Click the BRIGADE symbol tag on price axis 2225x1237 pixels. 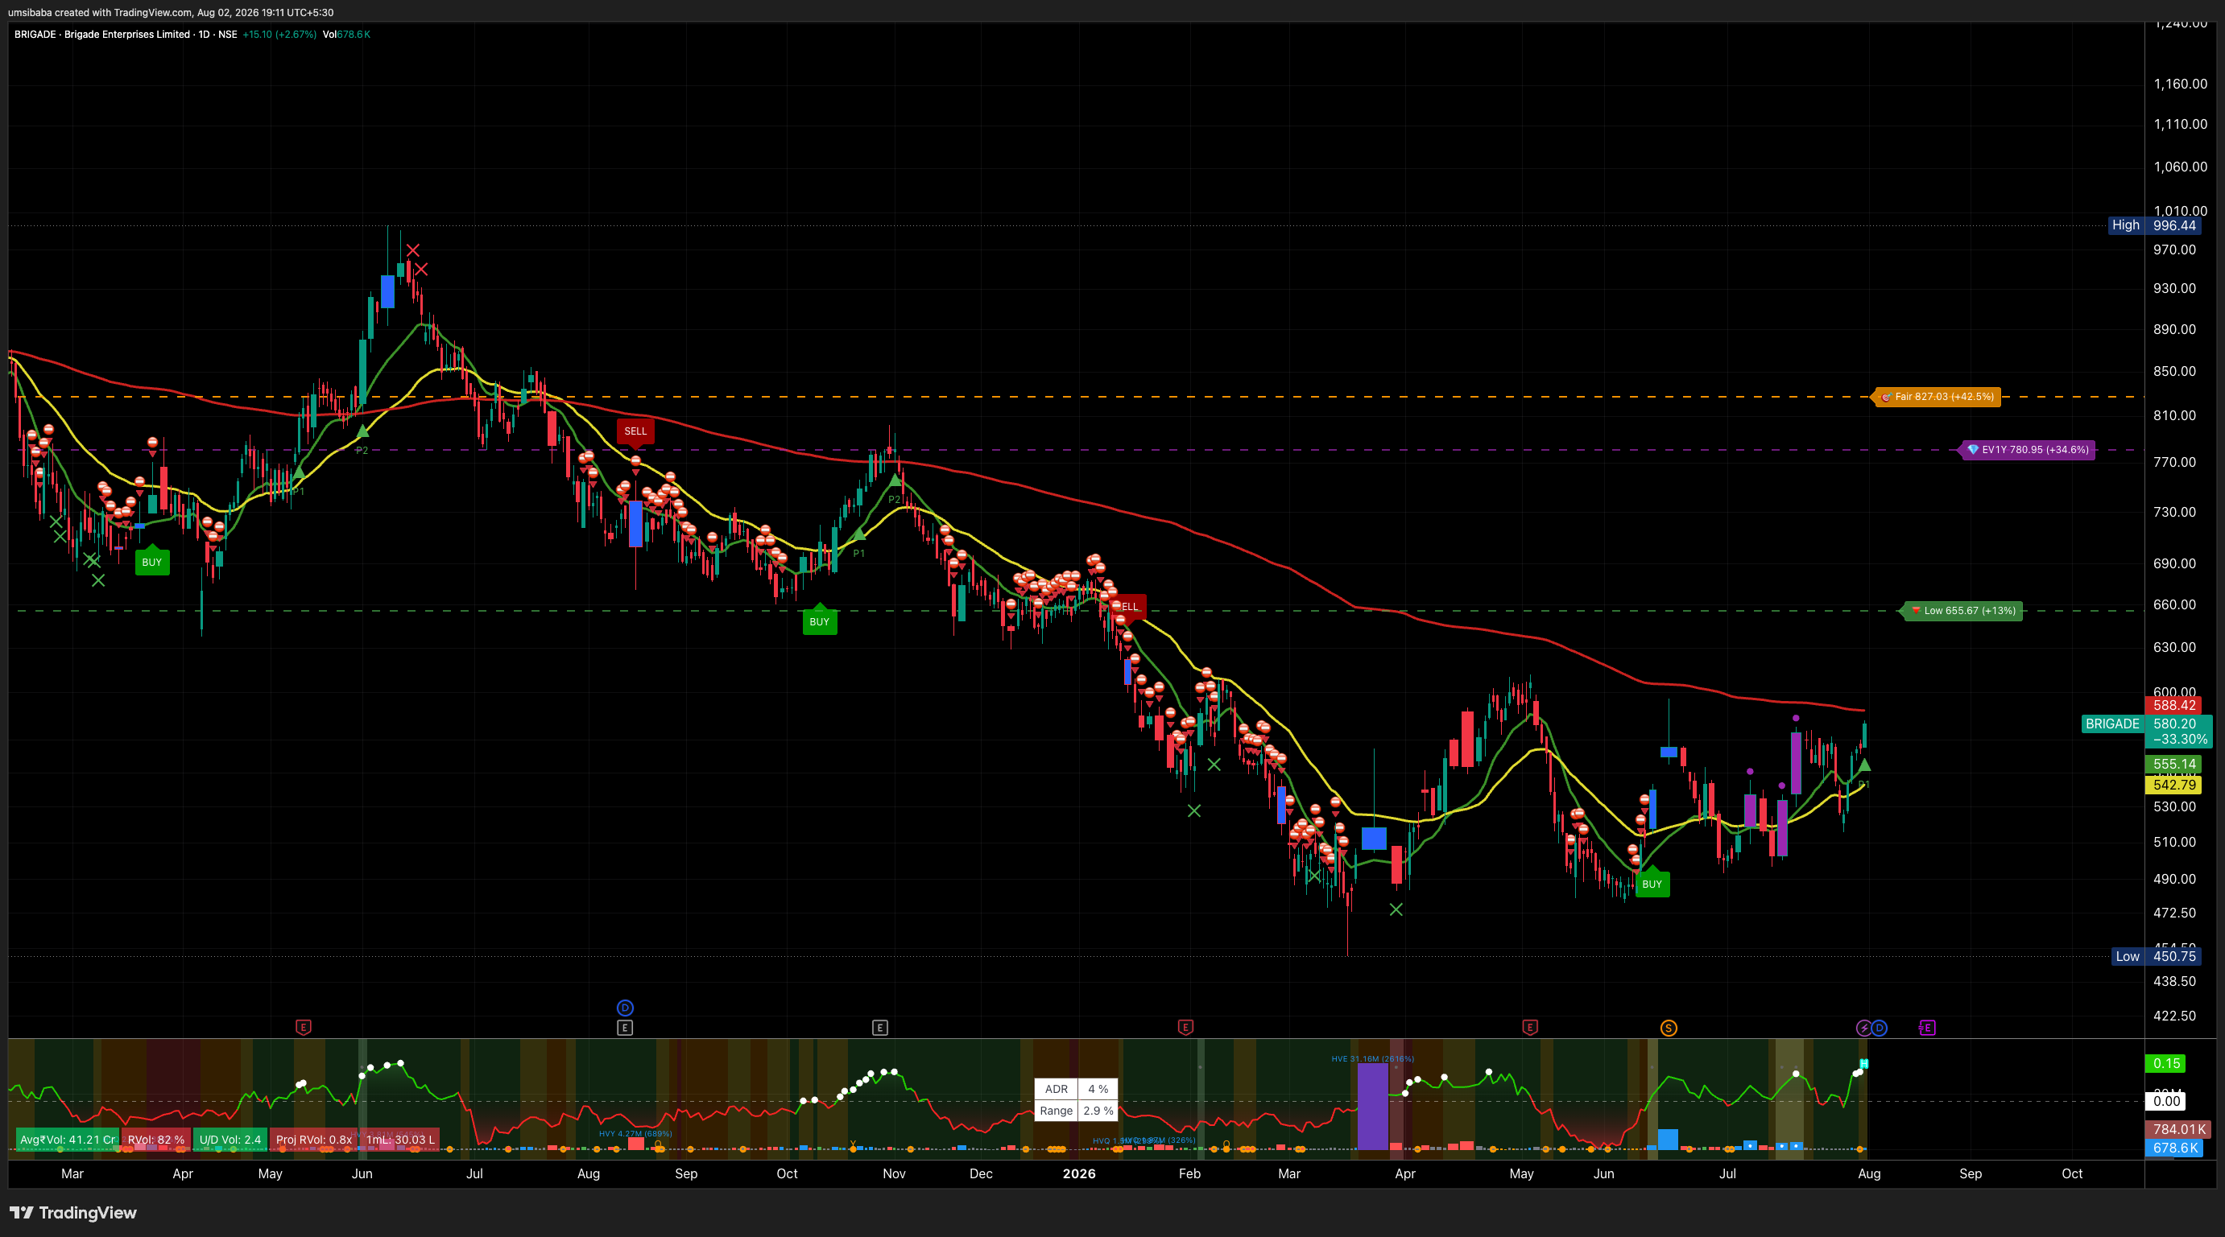click(2113, 724)
